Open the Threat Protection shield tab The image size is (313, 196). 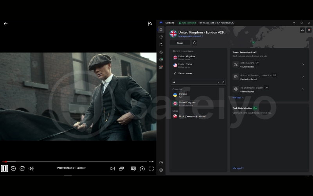tap(161, 37)
